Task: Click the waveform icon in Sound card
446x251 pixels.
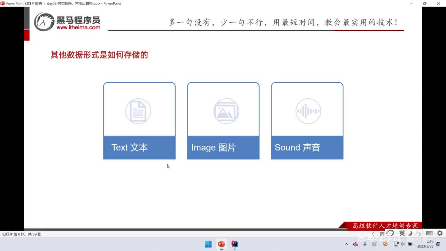Action: (308, 111)
